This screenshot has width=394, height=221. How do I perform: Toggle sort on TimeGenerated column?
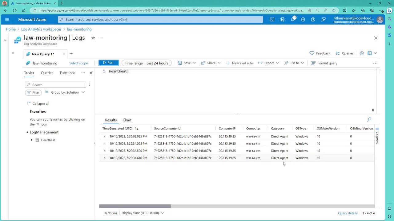[136, 129]
